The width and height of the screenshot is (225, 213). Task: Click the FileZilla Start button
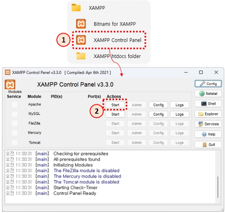pos(115,123)
